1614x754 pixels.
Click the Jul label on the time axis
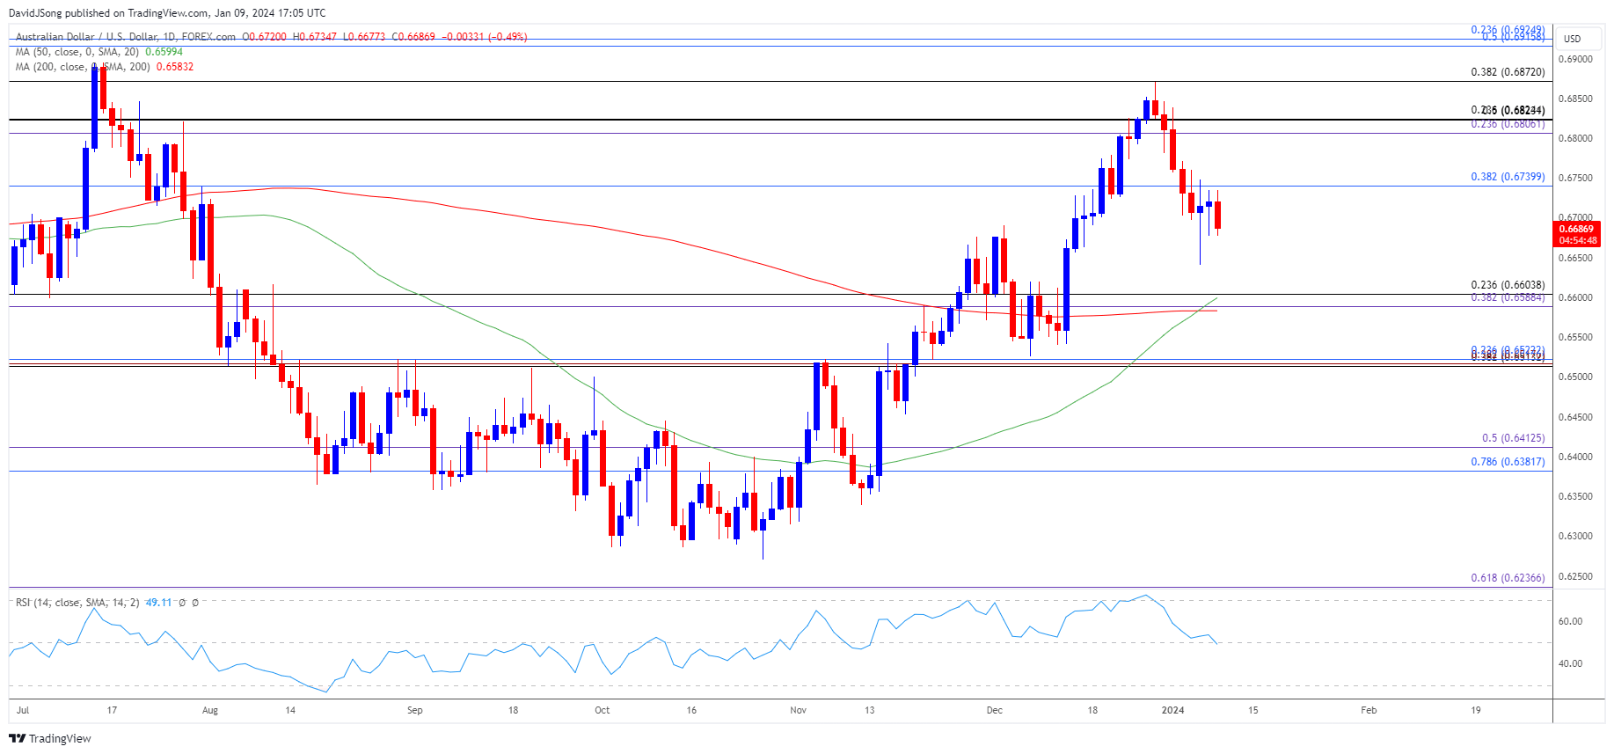pyautogui.click(x=23, y=710)
